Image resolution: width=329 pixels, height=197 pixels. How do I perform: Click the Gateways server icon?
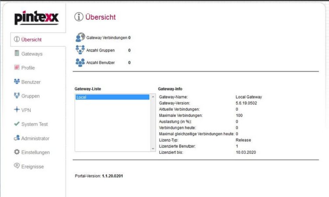click(x=17, y=53)
